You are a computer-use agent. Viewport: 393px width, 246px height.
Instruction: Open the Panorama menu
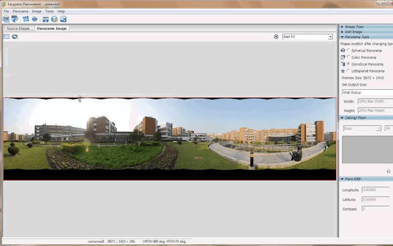pyautogui.click(x=20, y=11)
